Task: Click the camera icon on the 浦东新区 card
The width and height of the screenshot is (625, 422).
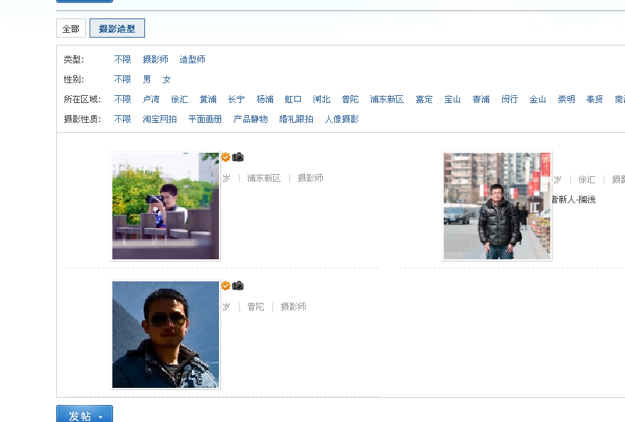Action: coord(237,157)
